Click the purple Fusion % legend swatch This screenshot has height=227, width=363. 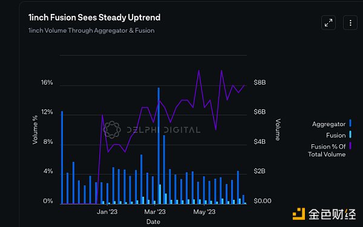tap(350, 145)
